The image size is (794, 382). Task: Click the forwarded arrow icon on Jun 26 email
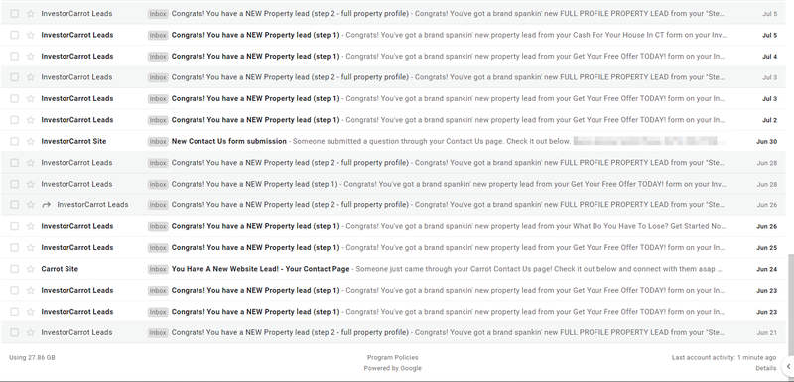tap(47, 205)
